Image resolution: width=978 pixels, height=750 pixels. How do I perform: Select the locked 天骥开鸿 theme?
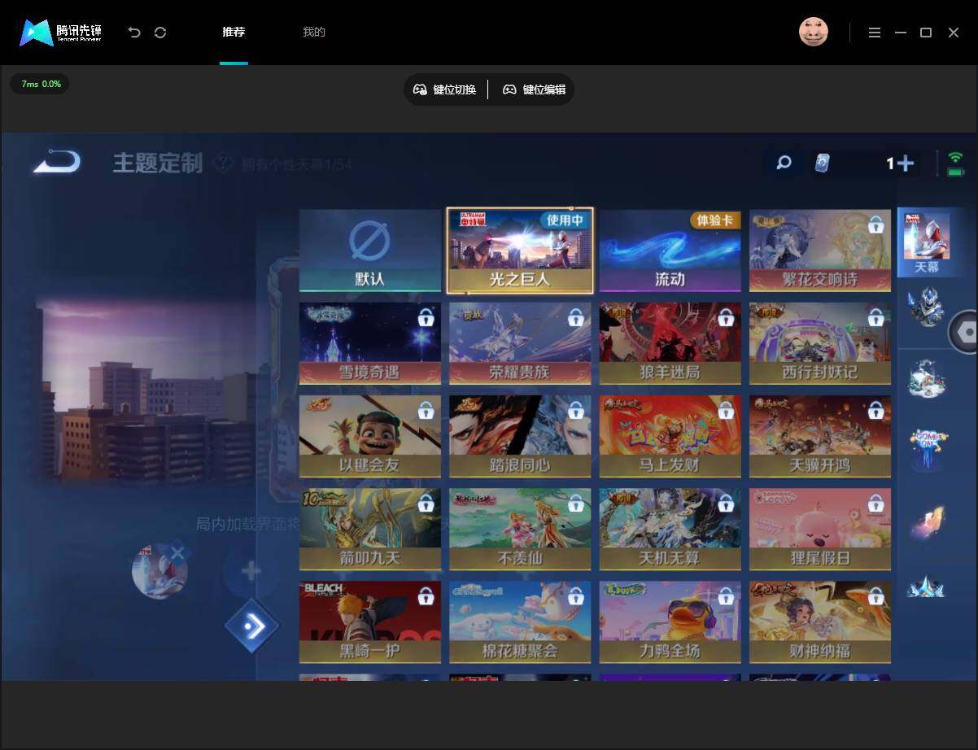[820, 436]
